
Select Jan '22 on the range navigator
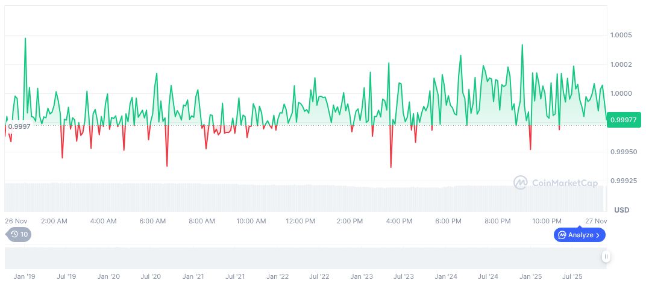click(277, 276)
